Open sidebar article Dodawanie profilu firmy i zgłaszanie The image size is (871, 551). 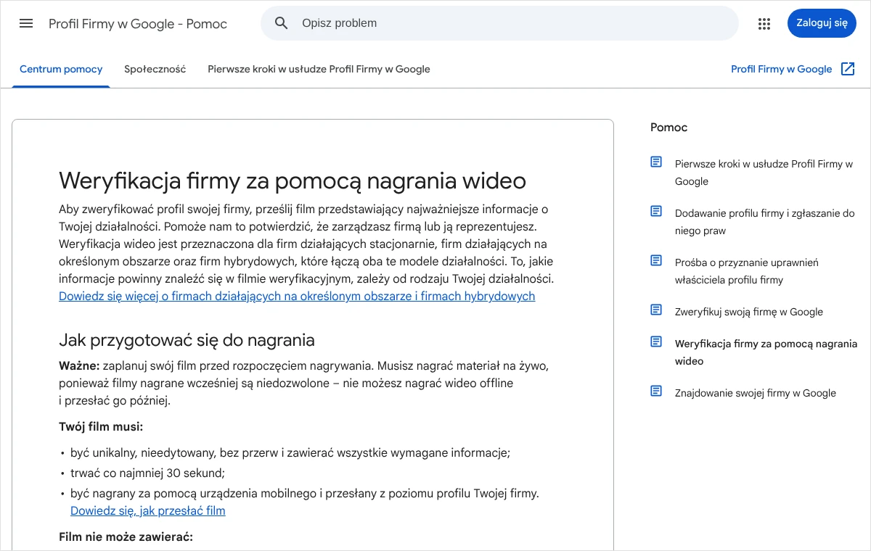pos(765,222)
